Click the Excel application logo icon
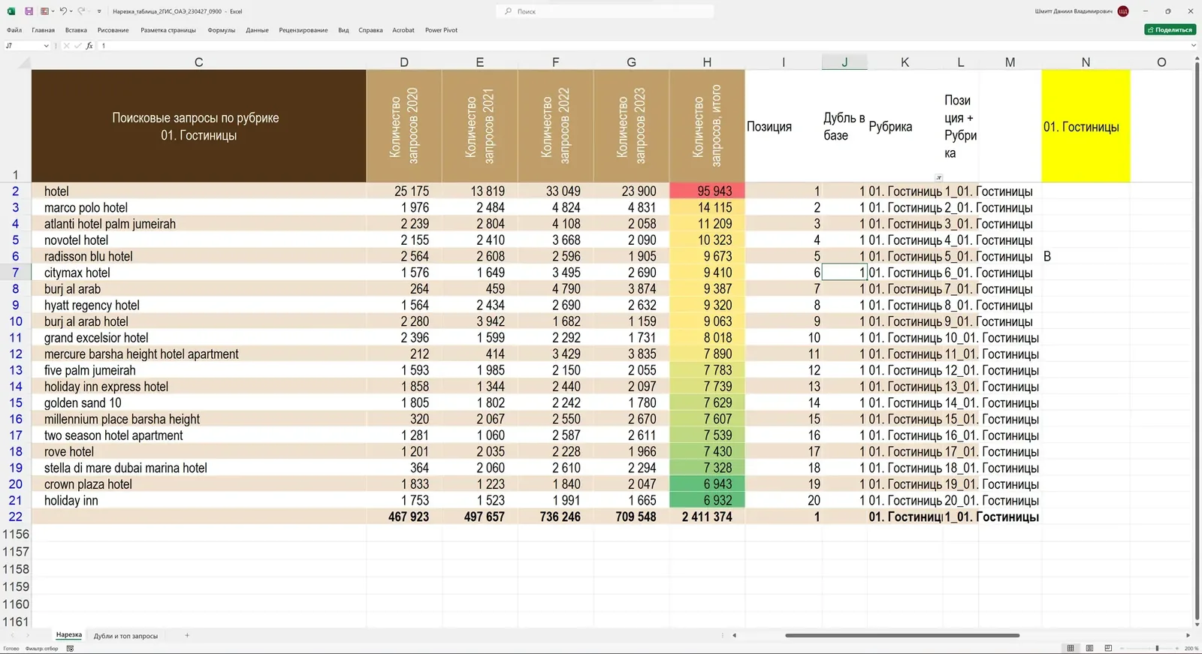Screen dimensions: 1202x654 coord(11,11)
